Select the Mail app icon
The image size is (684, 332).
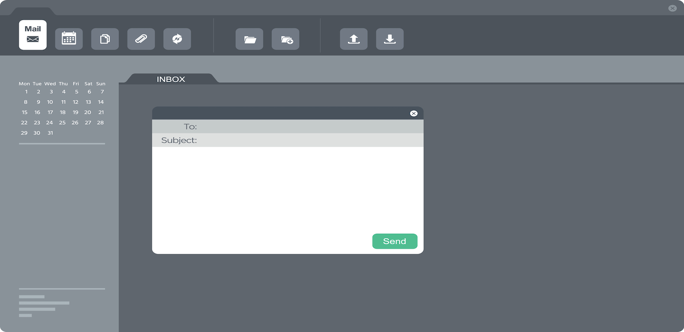tap(32, 34)
